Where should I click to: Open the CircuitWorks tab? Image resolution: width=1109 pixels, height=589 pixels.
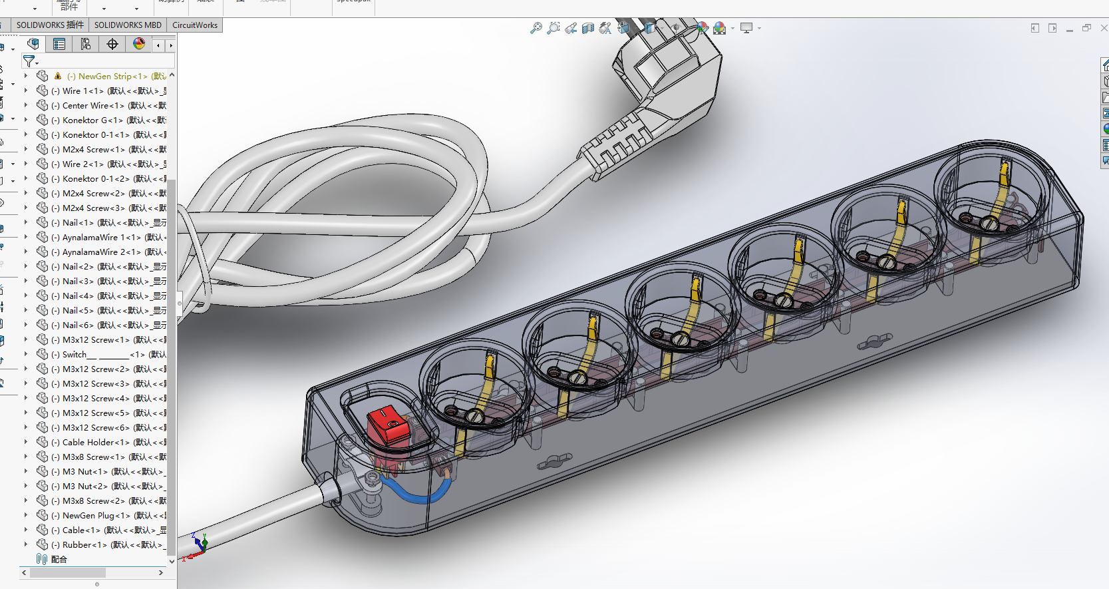tap(195, 25)
